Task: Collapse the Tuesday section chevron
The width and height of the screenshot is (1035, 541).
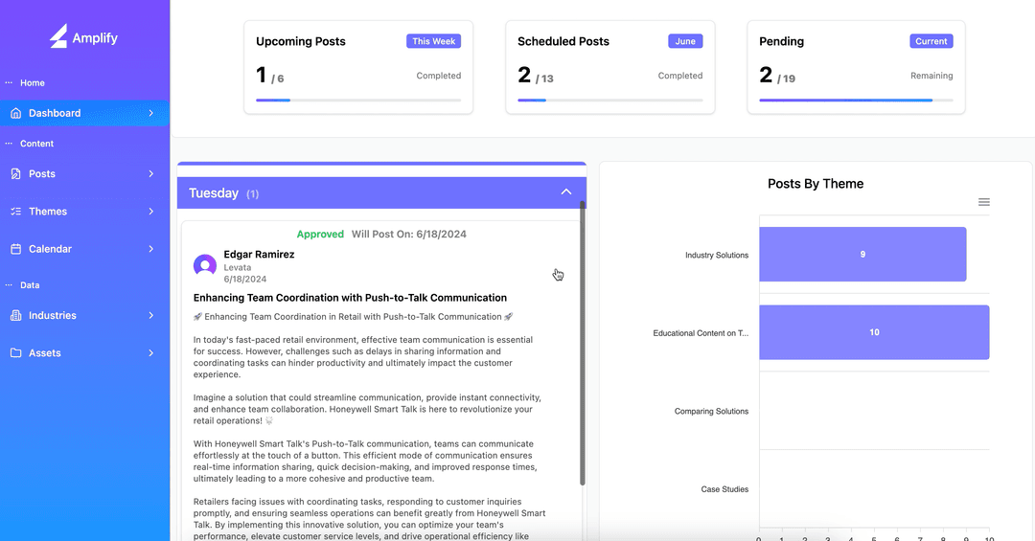Action: pyautogui.click(x=566, y=192)
